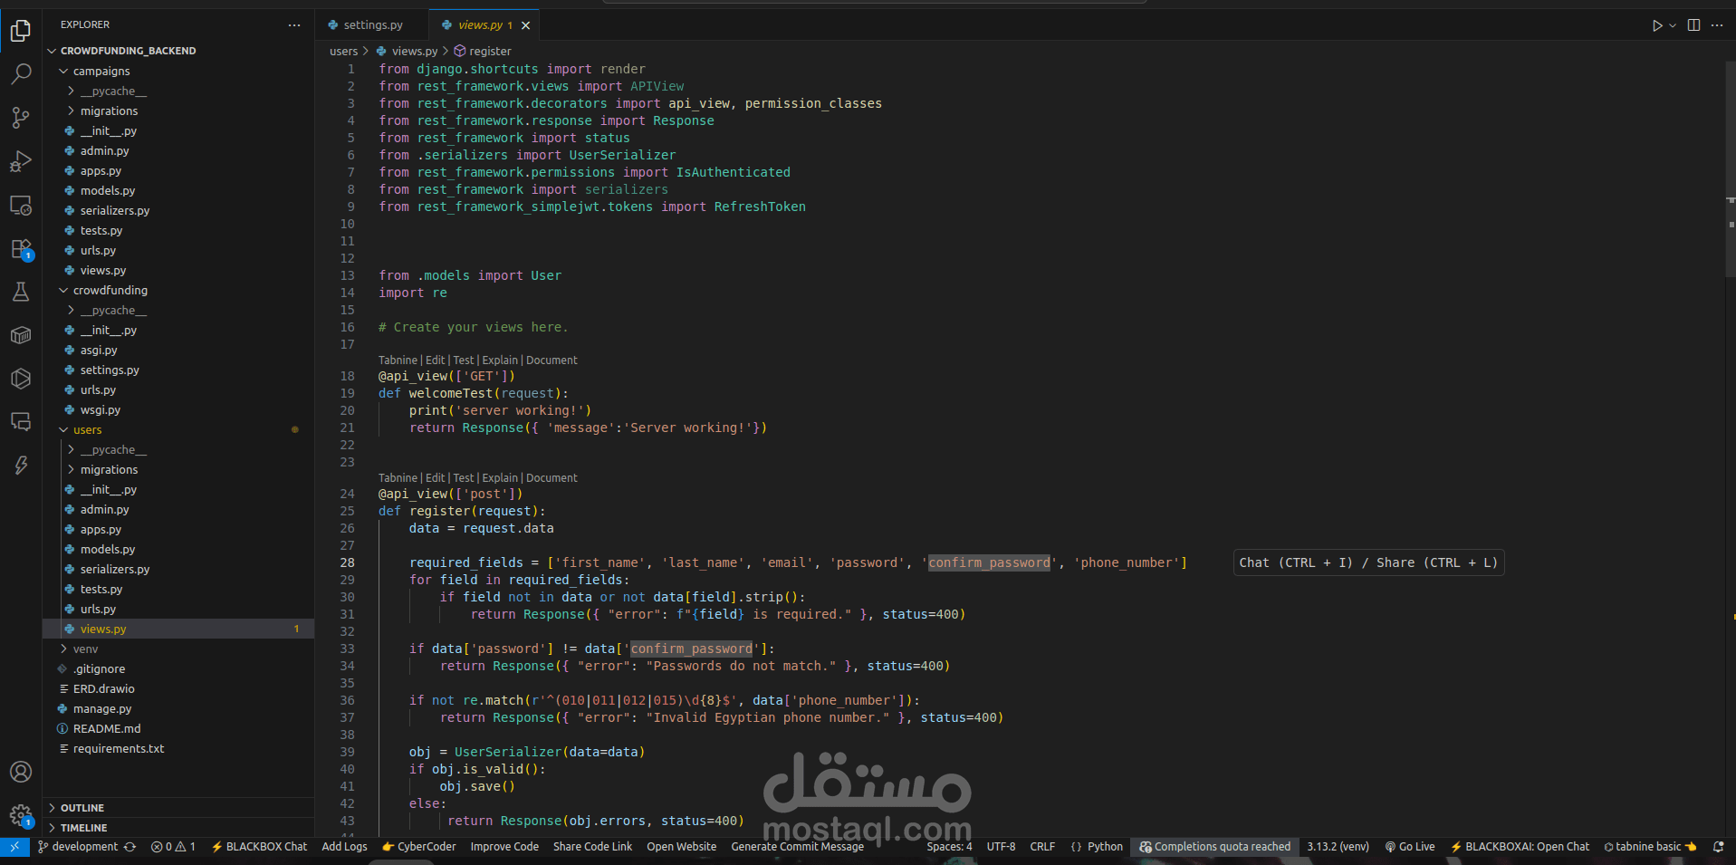
Task: Click Share Code Link status item
Action: click(592, 847)
